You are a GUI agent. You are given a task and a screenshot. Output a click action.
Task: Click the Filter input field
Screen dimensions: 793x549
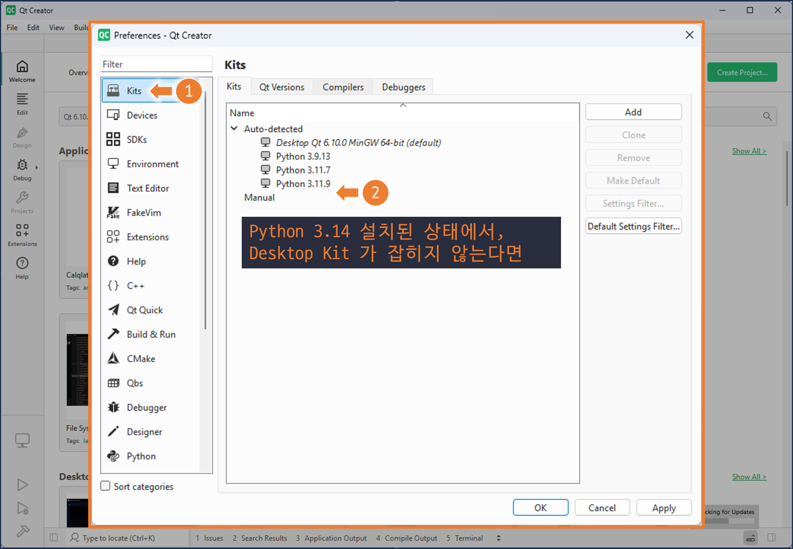click(x=156, y=64)
